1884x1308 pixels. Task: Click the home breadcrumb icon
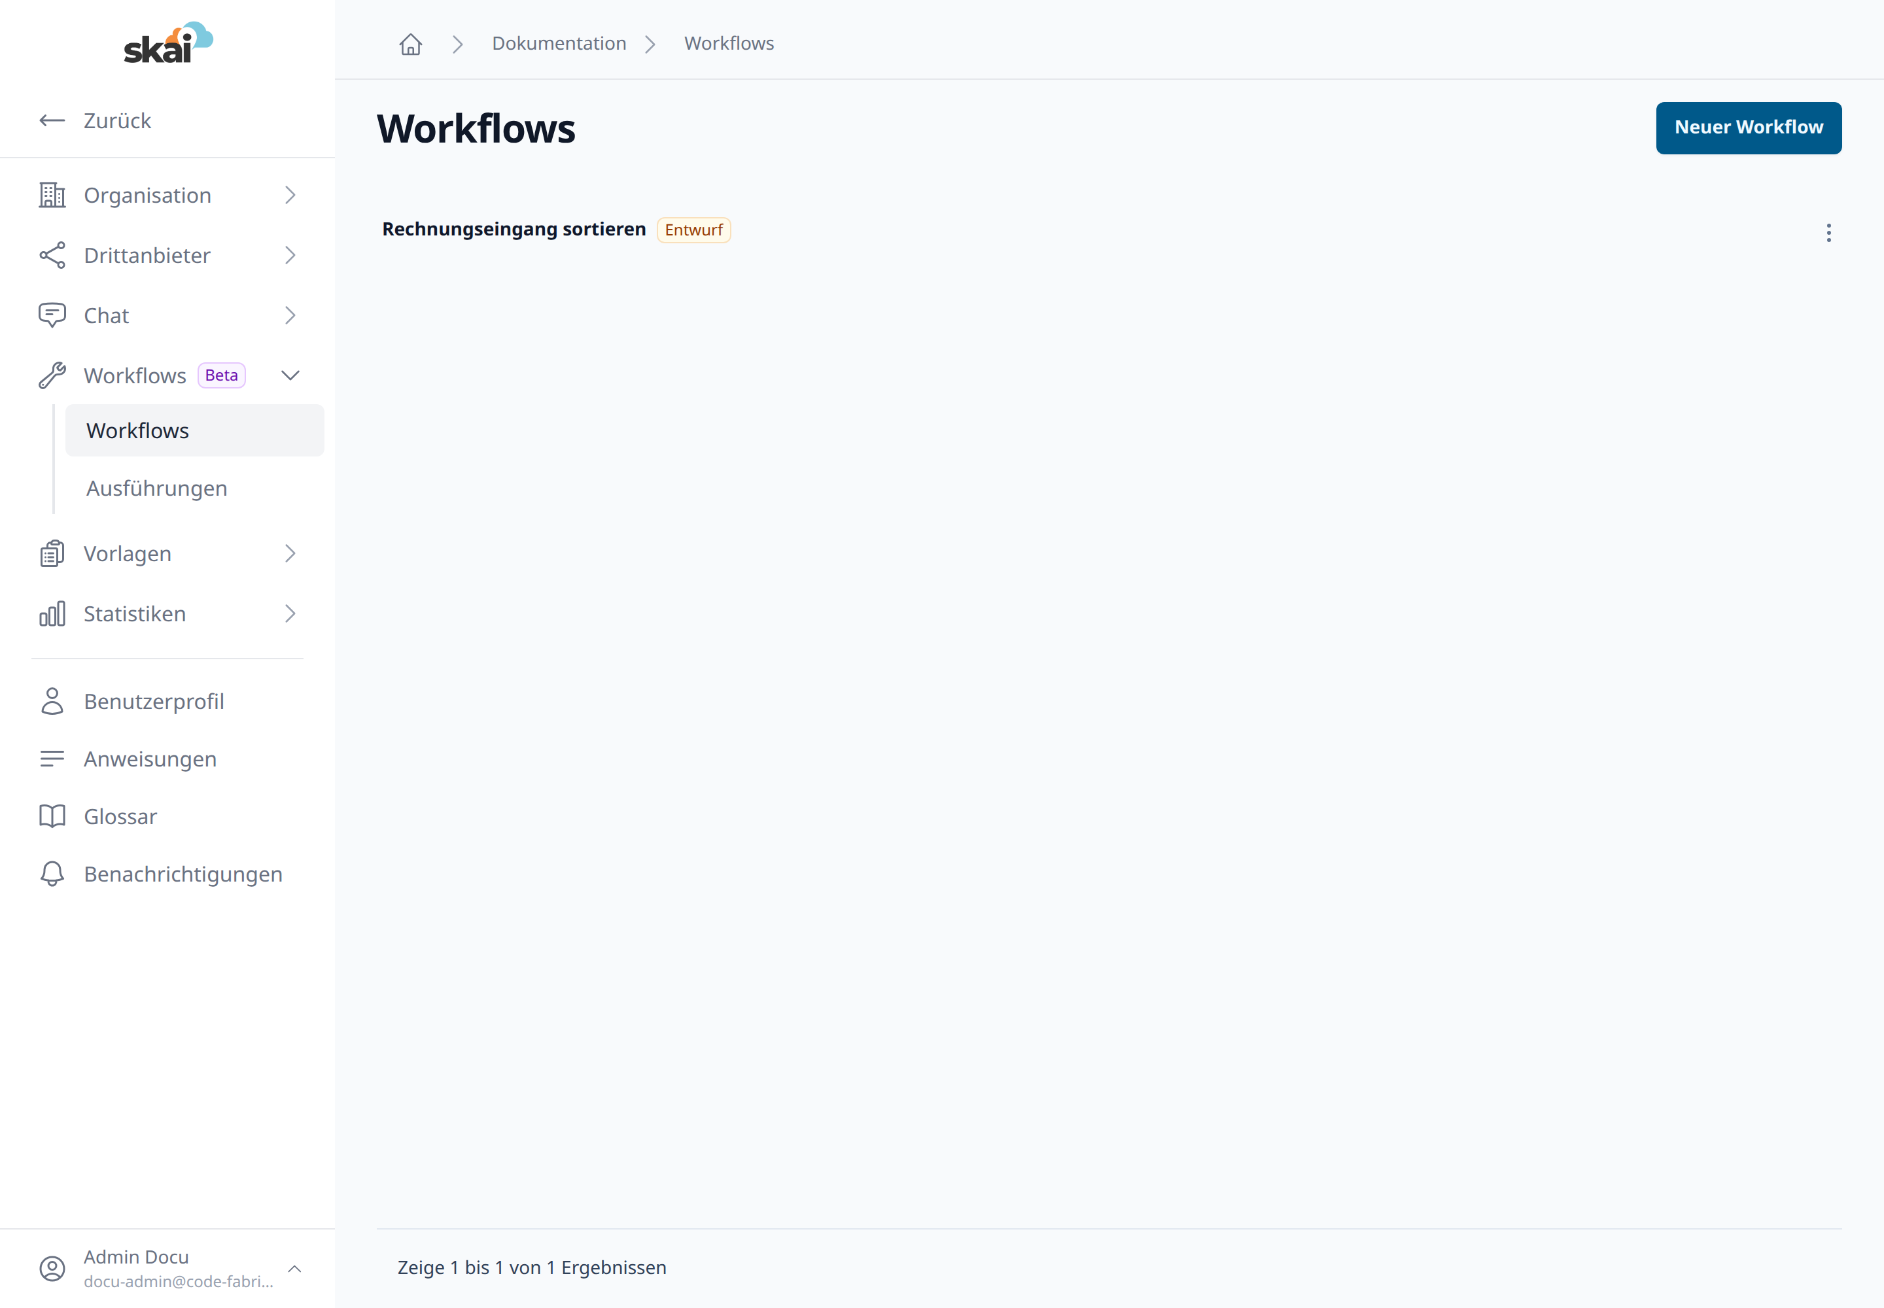click(411, 44)
